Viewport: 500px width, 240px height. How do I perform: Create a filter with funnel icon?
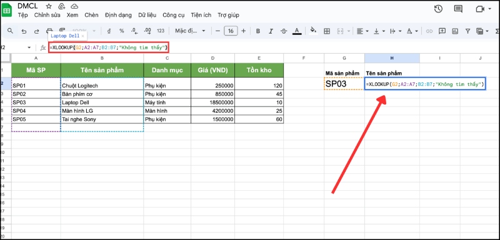[x=467, y=31]
